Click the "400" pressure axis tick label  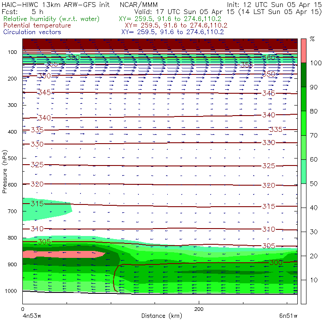[12, 132]
